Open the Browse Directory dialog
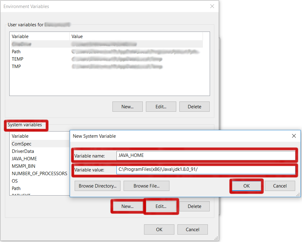The image size is (302, 242). (x=97, y=186)
